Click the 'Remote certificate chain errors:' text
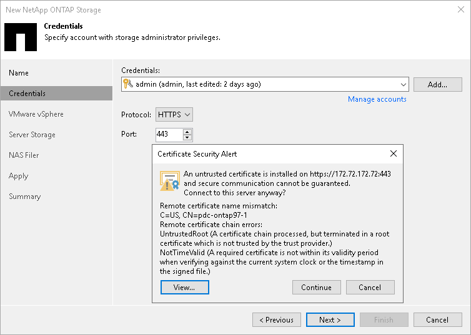 point(211,225)
